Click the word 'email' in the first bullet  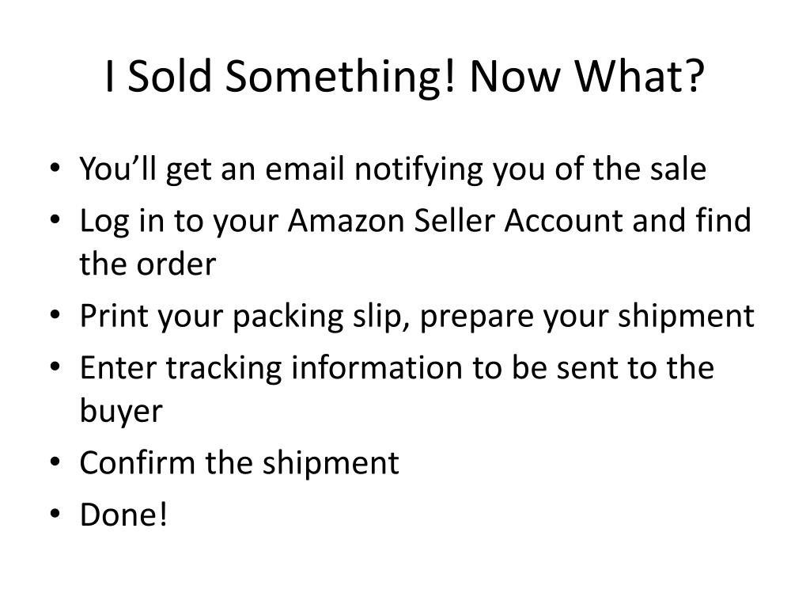(x=305, y=169)
